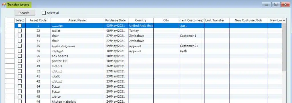The height and width of the screenshot is (103, 292).
Task: Click the vertical scrollbar thumb
Action: coord(284,47)
